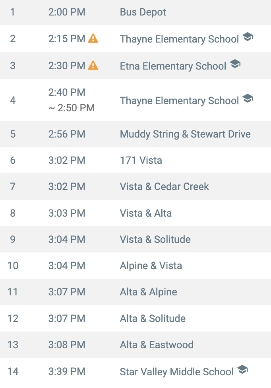This screenshot has width=271, height=388.
Task: Open Muddy String & Stewart Drive stop
Action: coord(135,134)
